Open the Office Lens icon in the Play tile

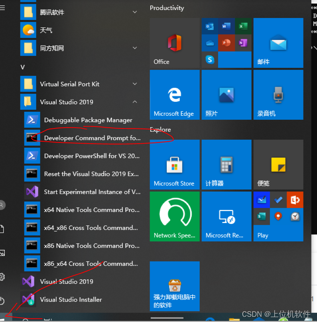pyautogui.click(x=295, y=200)
